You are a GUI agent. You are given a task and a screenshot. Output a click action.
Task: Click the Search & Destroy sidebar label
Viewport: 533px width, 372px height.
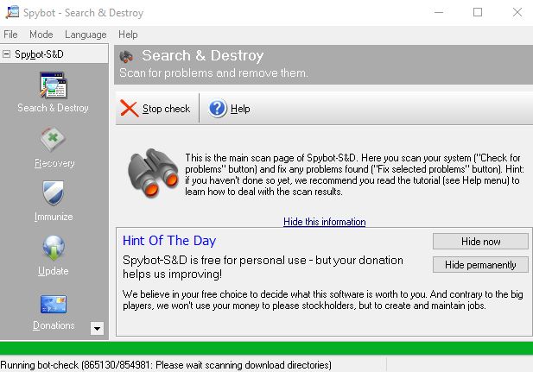[53, 108]
